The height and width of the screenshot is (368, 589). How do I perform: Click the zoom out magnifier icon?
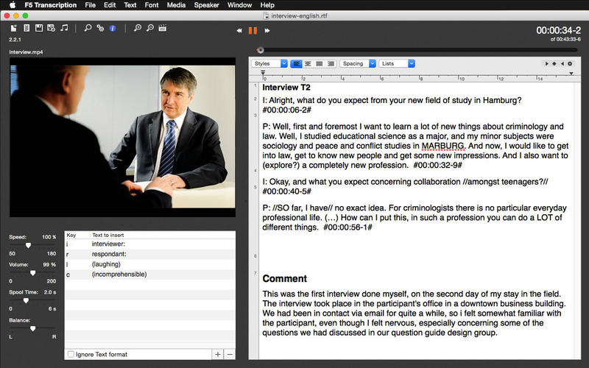(x=150, y=28)
